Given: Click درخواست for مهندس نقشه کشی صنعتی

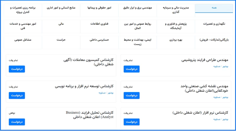Looking at the screenshot, I should click(x=132, y=96).
